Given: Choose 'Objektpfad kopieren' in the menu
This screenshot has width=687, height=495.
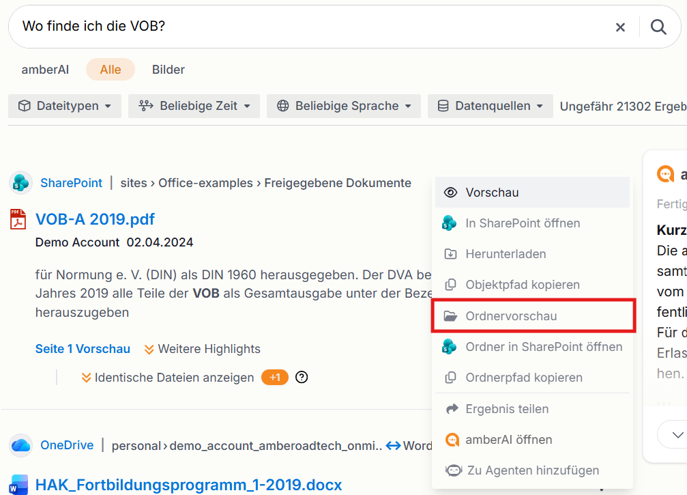Looking at the screenshot, I should coord(532,285).
